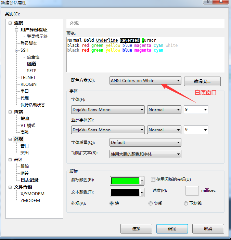Image resolution: width=231 pixels, height=240 pixels.
Task: Open 日志记录 in the category tree
Action: [29, 180]
